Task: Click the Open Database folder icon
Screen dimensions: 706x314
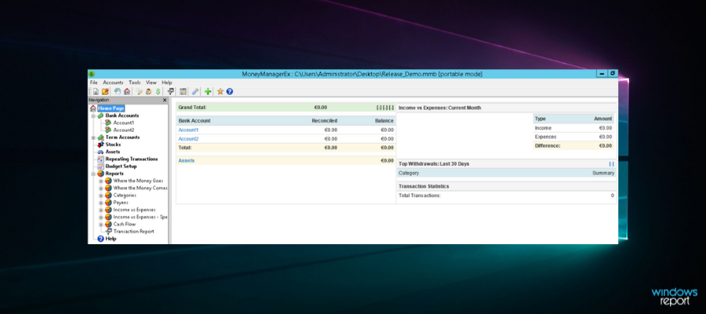Action: click(105, 91)
